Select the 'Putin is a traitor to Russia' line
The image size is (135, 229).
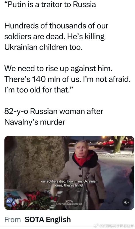tap(50, 5)
